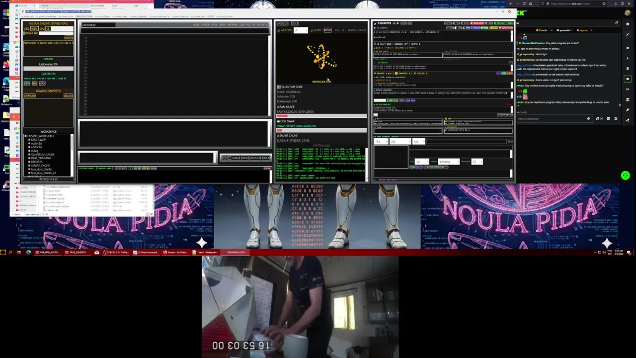Click DELETE under Quarks snippets
The width and height of the screenshot is (636, 358).
(69, 95)
